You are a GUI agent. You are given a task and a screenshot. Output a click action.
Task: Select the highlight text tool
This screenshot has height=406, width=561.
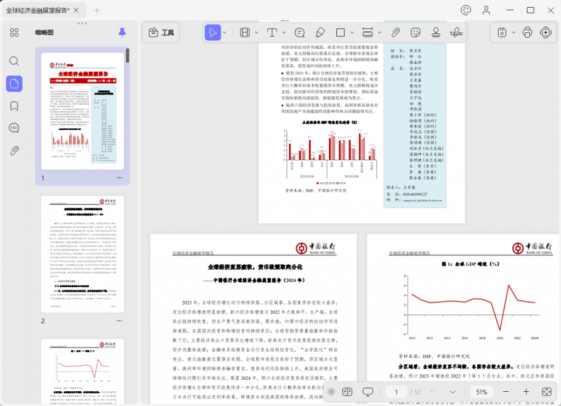pos(245,32)
